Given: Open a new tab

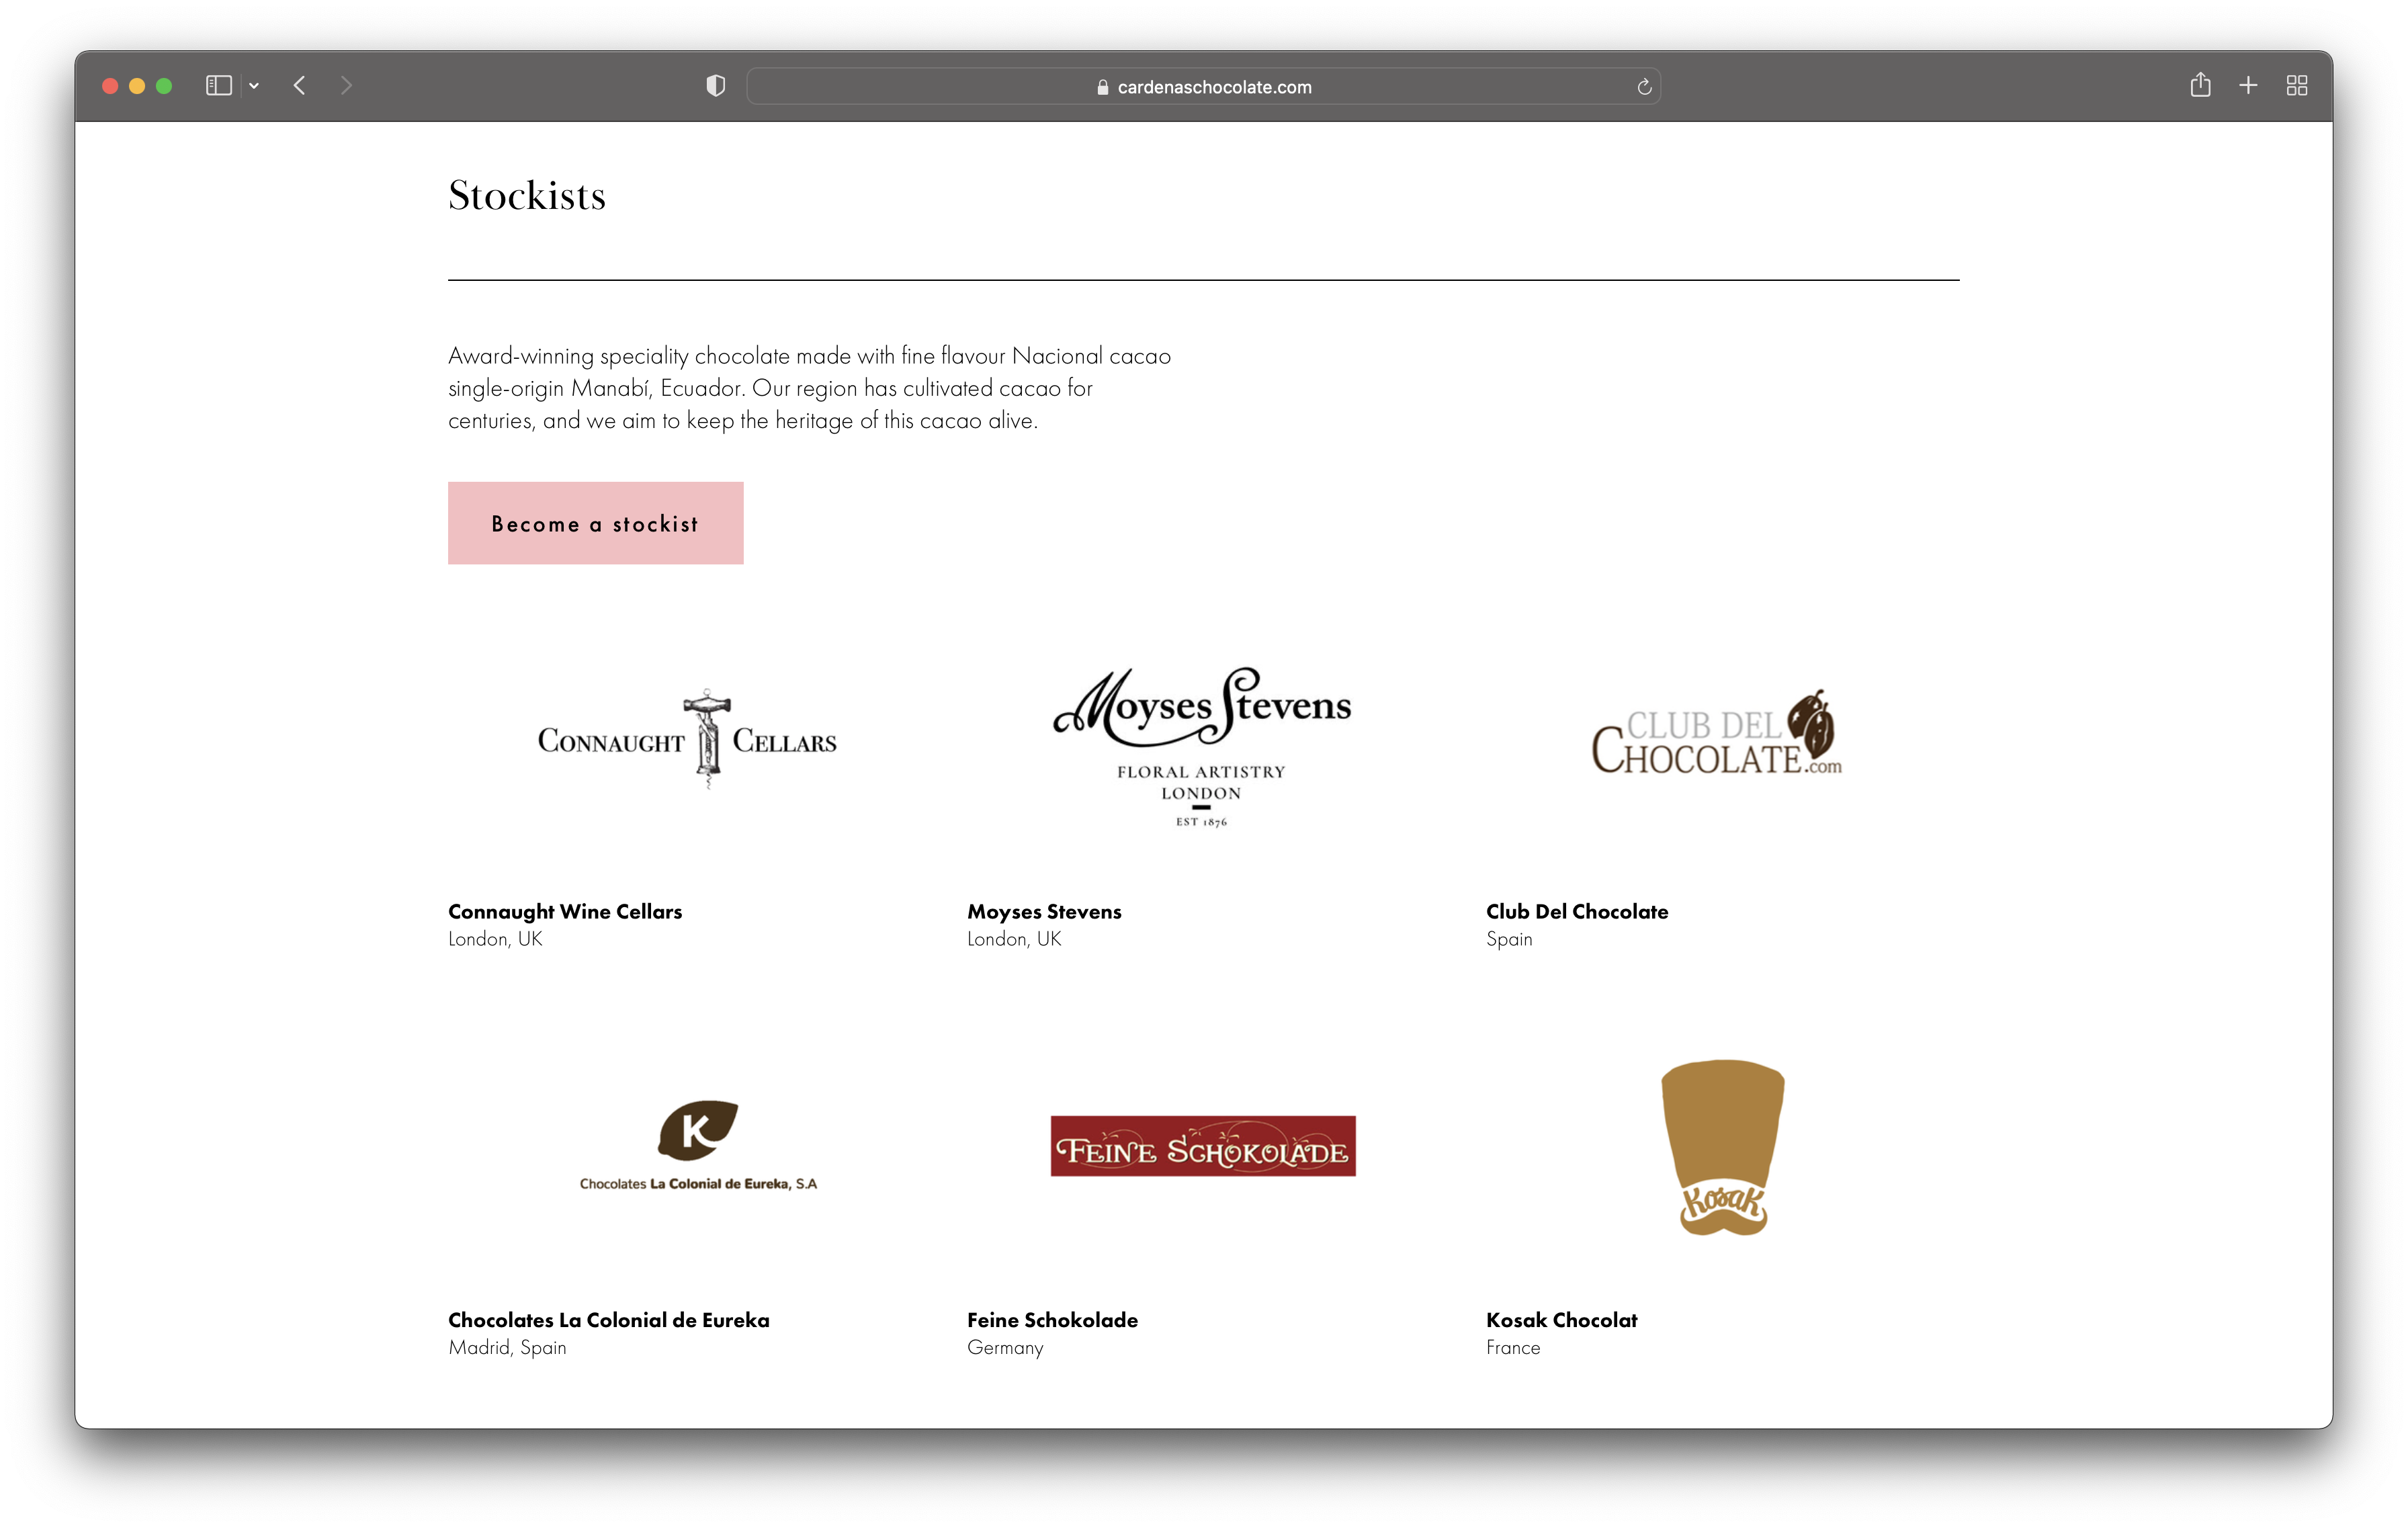Looking at the screenshot, I should [2248, 86].
